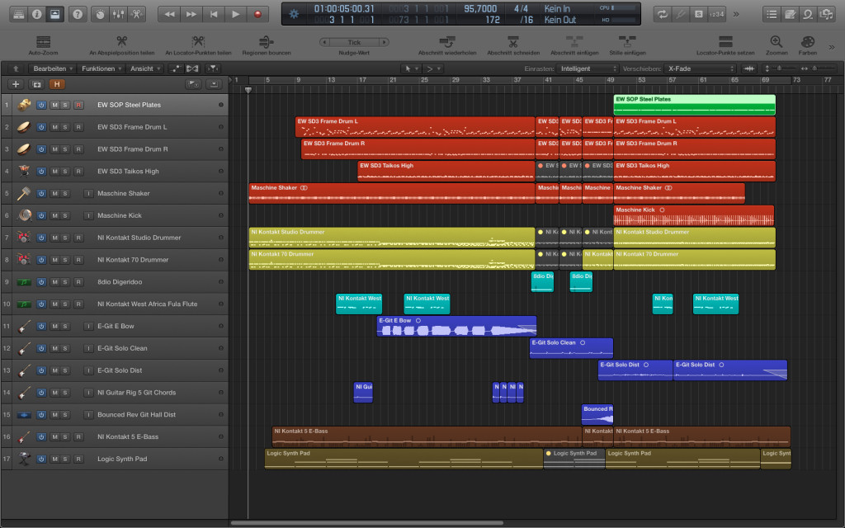
Task: Click Abschnitt schneiden toolbar icon
Action: point(513,41)
